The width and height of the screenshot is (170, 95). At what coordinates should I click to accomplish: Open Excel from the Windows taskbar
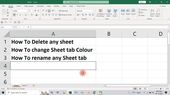[70, 93]
